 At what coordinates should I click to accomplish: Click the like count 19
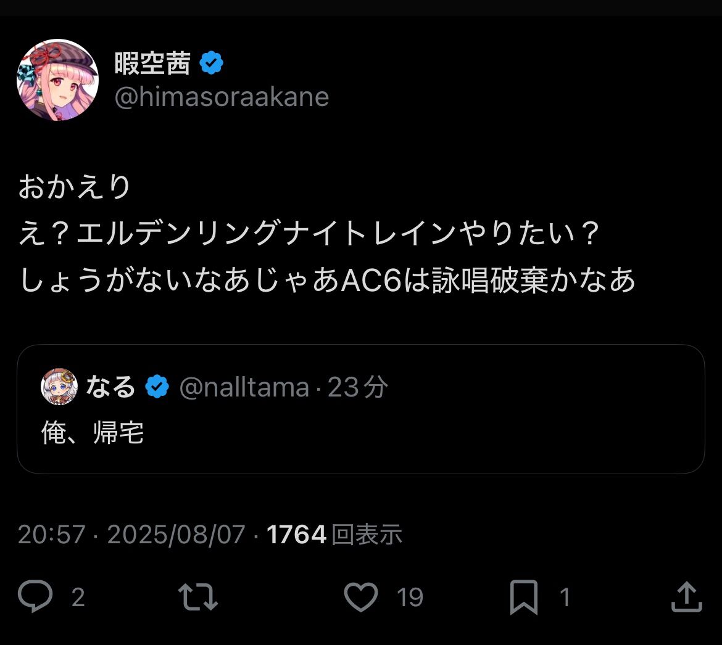(x=410, y=597)
